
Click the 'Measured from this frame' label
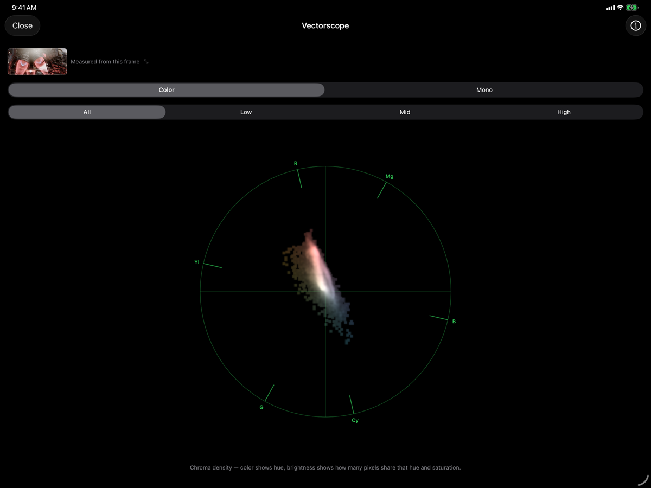(x=105, y=62)
